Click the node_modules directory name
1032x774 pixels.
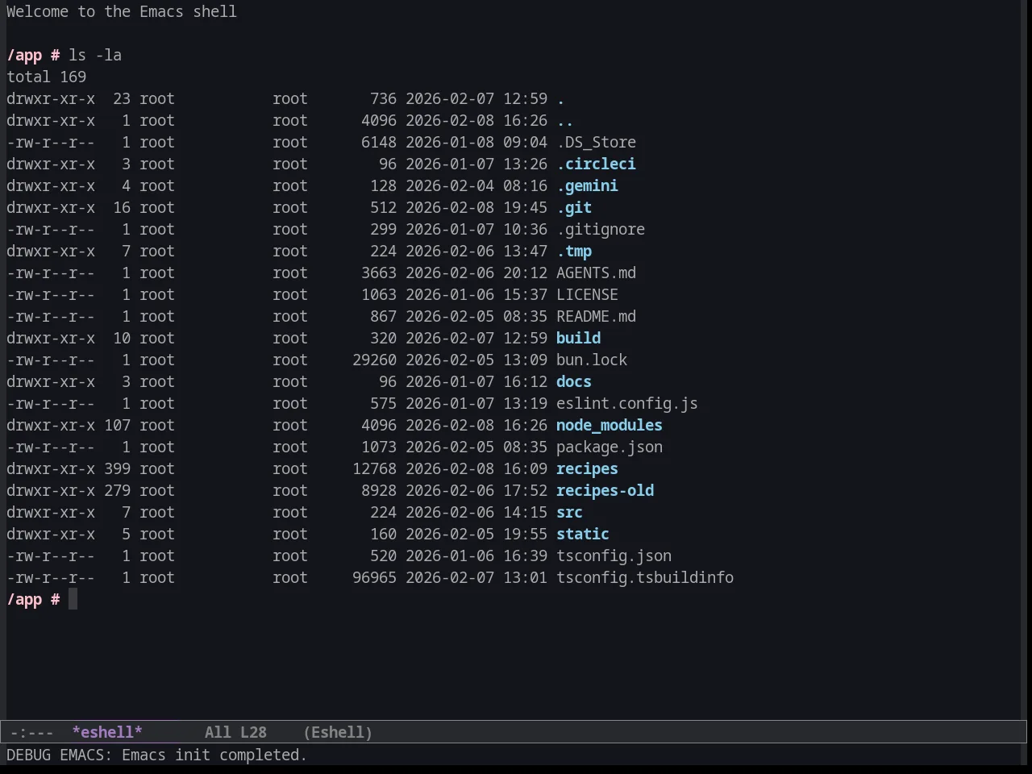610,425
